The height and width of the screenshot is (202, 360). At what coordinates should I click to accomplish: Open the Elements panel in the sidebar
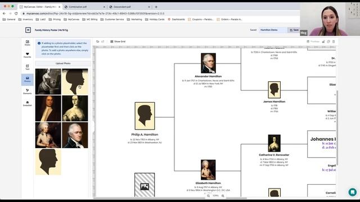click(x=28, y=91)
